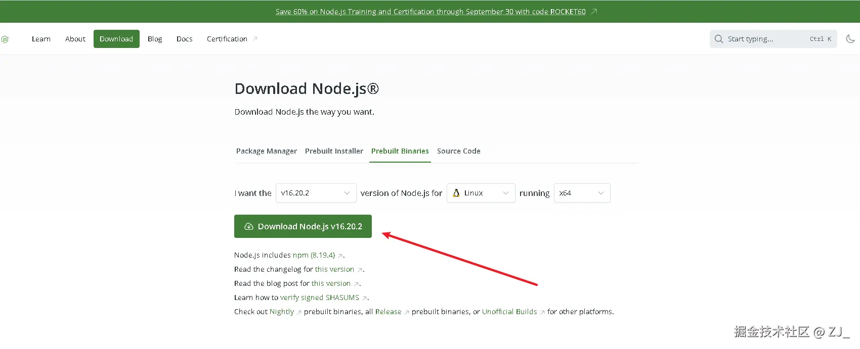Viewport: 860px width, 349px height.
Task: Click the Linux penguin icon
Action: (456, 193)
